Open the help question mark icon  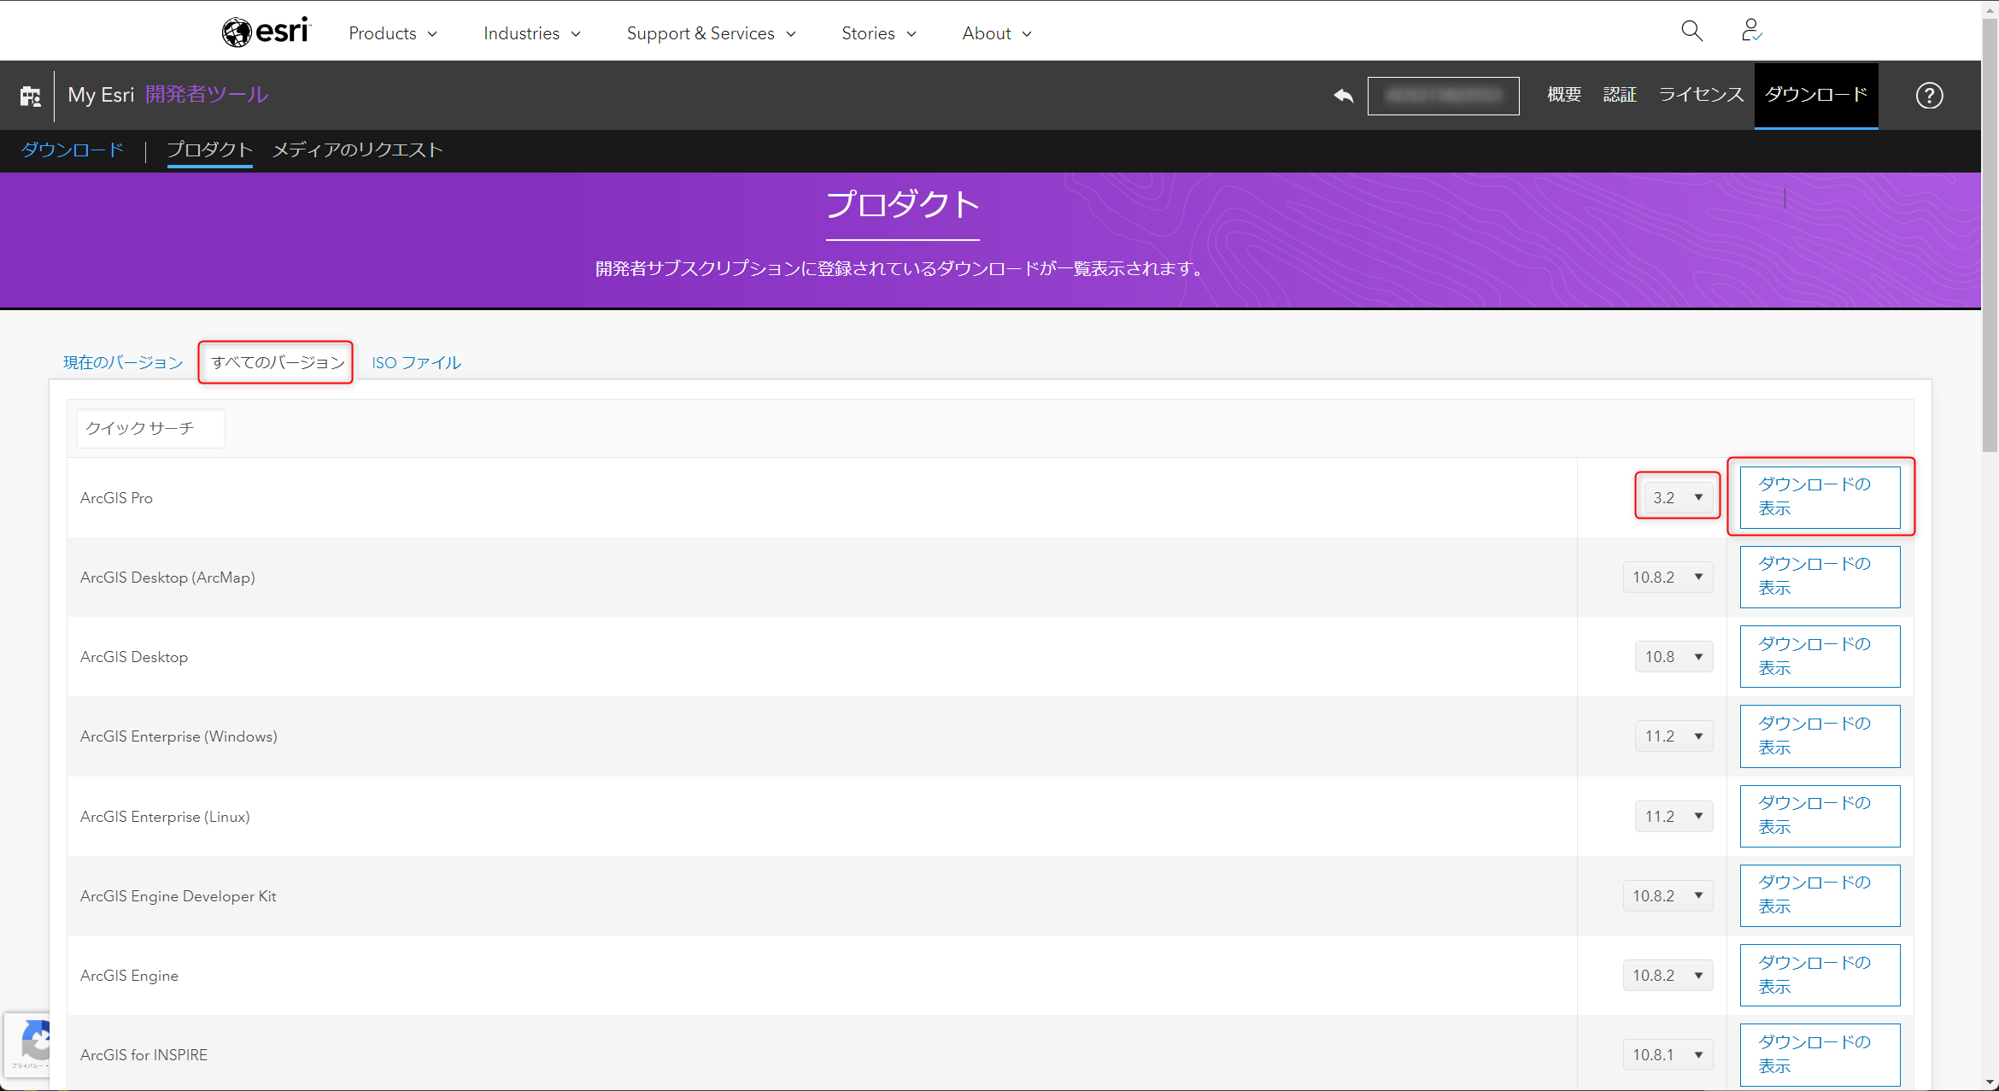[x=1929, y=96]
